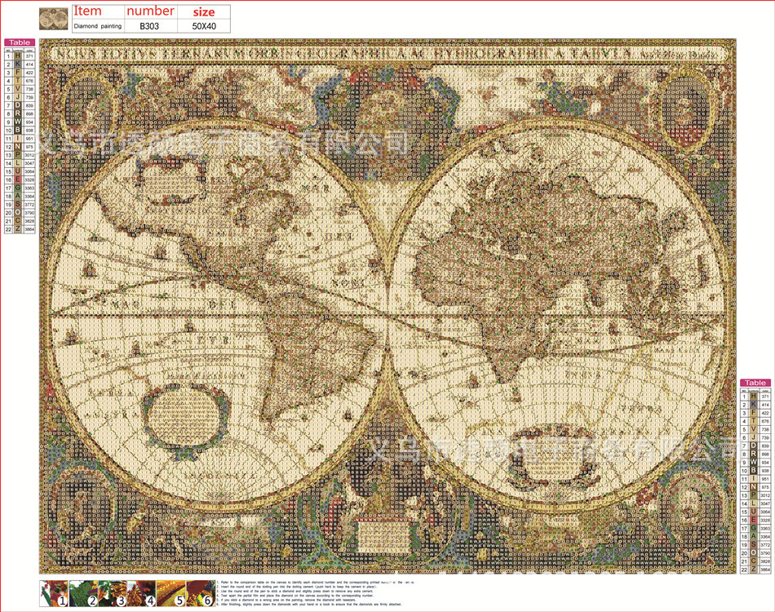Pick the H swatch (371) in upper-left legend

18,56
